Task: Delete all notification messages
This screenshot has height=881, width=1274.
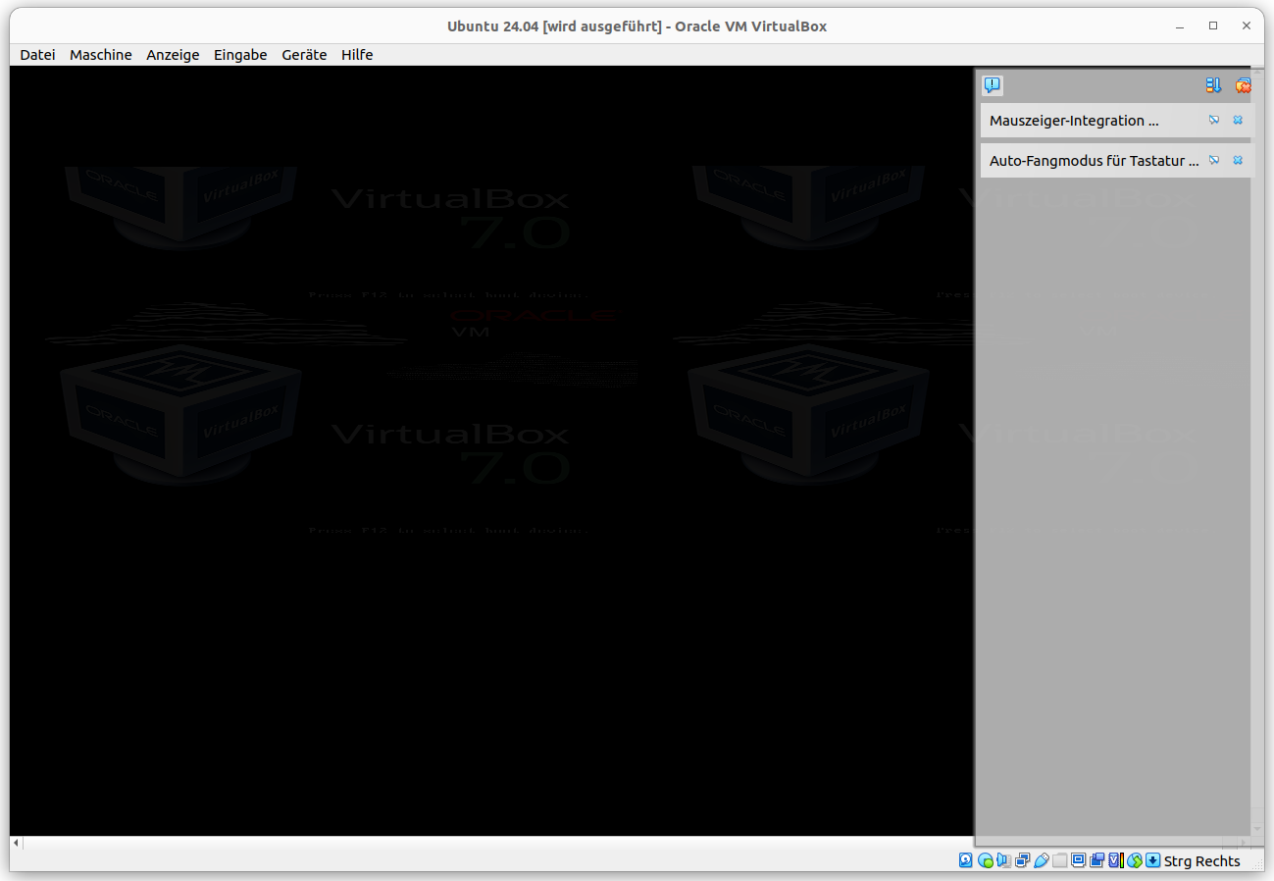Action: (x=1244, y=85)
